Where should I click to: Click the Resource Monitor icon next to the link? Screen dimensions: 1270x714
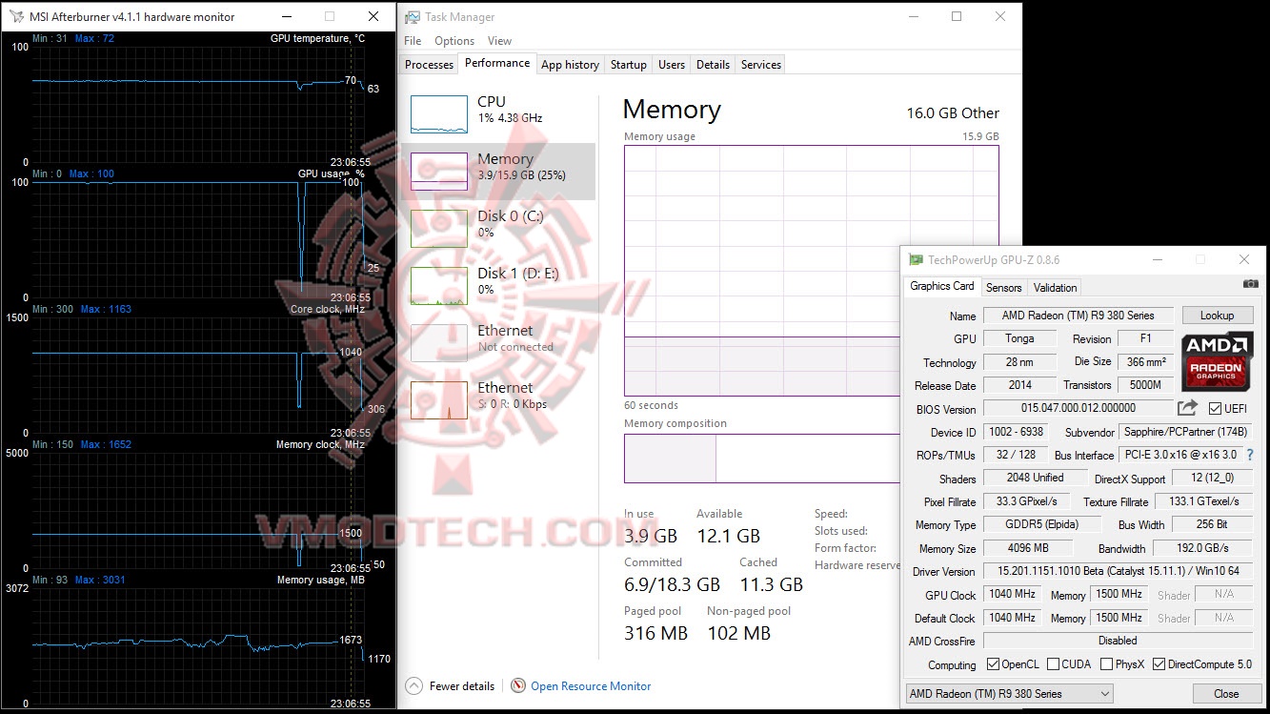point(518,685)
